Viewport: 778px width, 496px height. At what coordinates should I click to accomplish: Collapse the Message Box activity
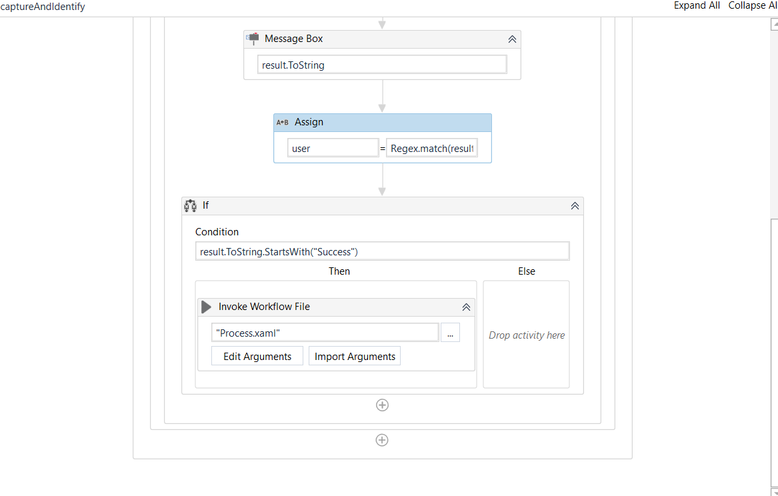coord(512,39)
